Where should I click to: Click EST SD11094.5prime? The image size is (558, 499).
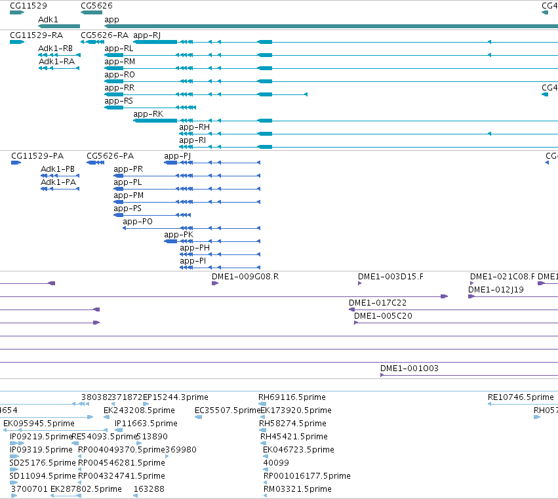click(14, 483)
